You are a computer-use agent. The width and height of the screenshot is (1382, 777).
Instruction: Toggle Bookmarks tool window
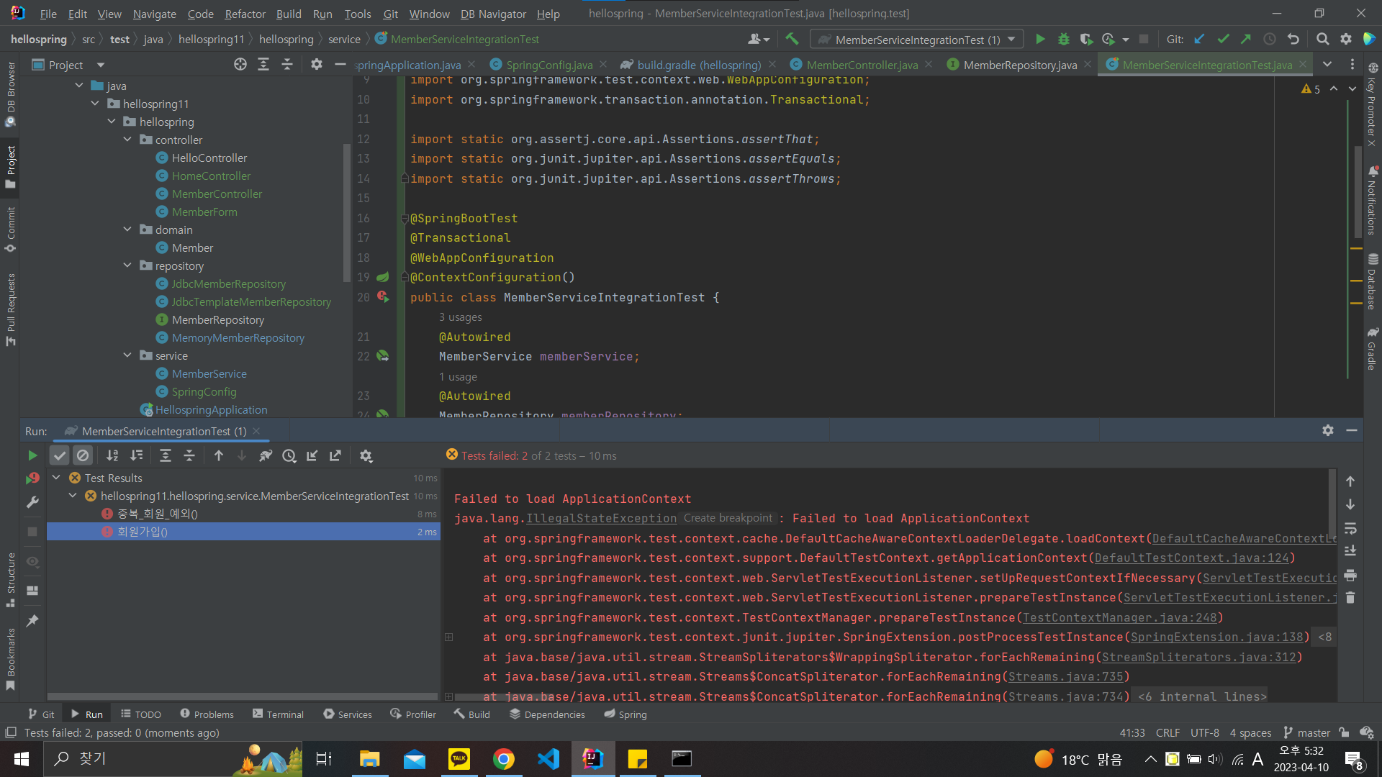click(10, 659)
